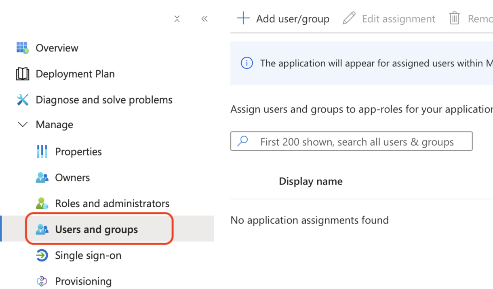Click the Edit assignment pencil icon
This screenshot has width=493, height=289.
348,19
